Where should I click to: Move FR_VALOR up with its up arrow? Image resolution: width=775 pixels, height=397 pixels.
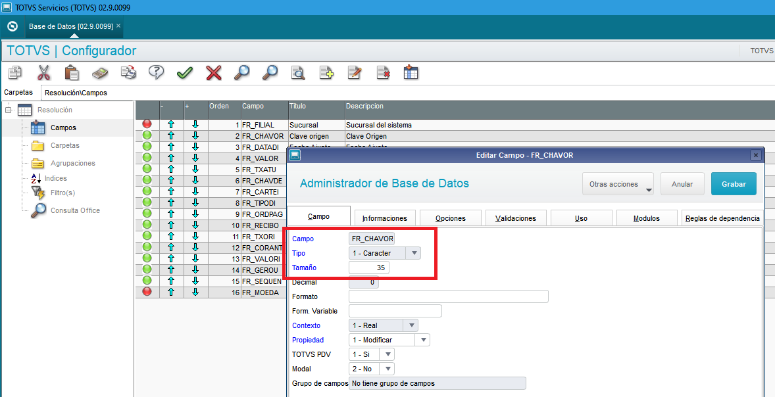[x=172, y=158]
